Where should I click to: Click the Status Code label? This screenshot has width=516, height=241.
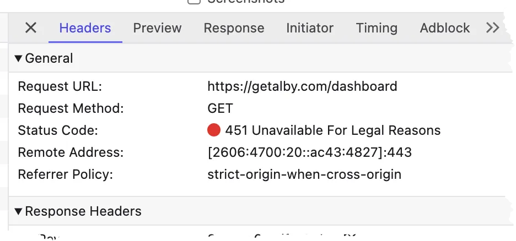(x=58, y=130)
